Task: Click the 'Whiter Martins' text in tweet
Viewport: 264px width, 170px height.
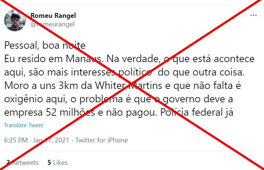Action: (x=128, y=86)
